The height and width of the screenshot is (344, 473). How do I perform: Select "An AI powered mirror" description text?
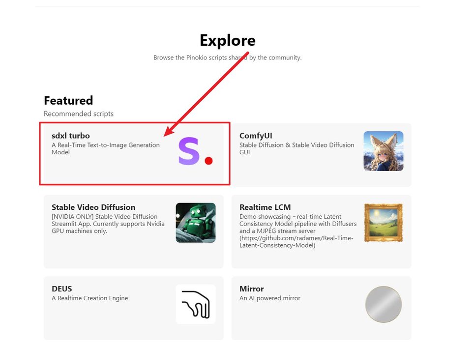click(270, 298)
